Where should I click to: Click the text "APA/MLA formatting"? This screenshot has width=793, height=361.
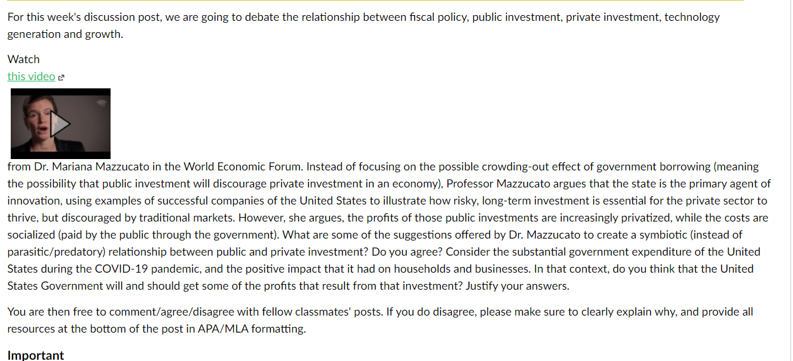pos(251,329)
